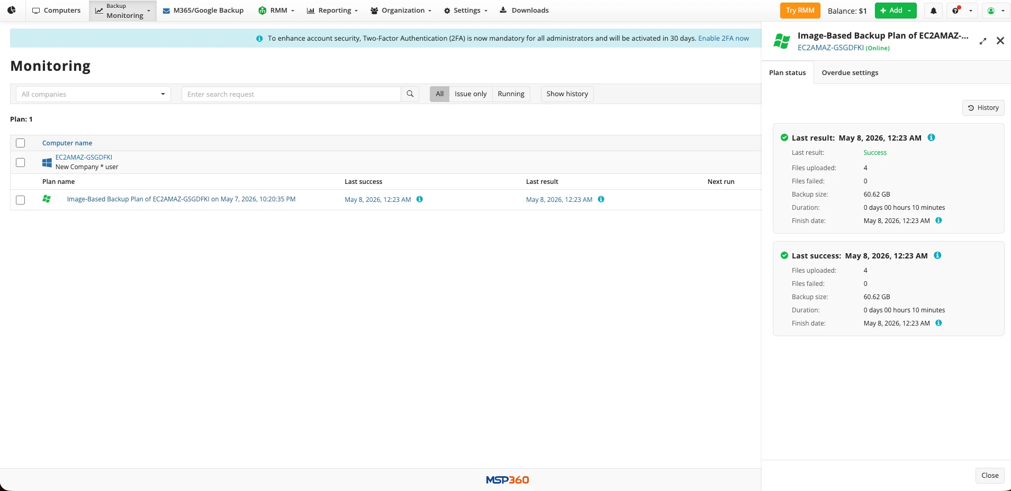1011x491 pixels.
Task: Click the 60.62 GB value in Last result card
Action: pos(877,194)
